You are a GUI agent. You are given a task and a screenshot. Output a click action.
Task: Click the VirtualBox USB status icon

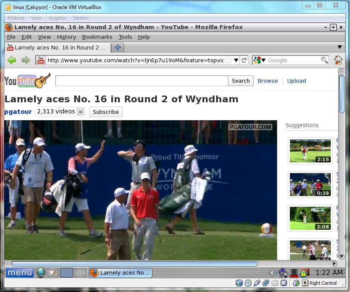click(257, 283)
